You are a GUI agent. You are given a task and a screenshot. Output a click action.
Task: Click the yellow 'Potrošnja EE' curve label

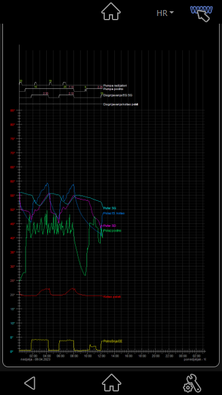(112, 341)
